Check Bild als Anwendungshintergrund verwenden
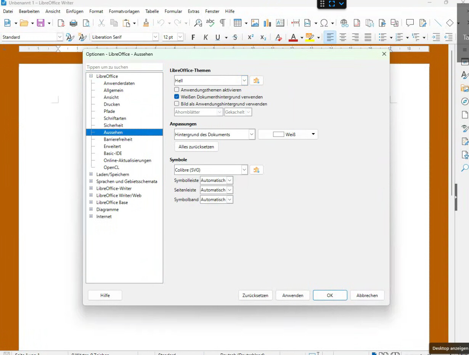The height and width of the screenshot is (355, 469). [177, 104]
